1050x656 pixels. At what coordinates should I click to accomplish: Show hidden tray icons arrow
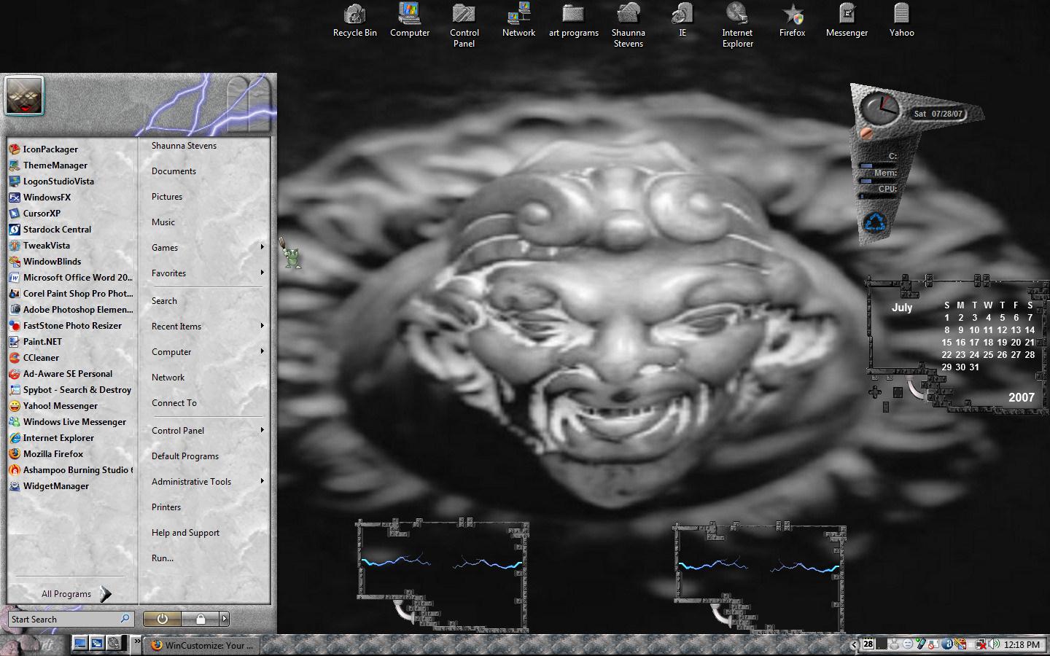coord(854,644)
